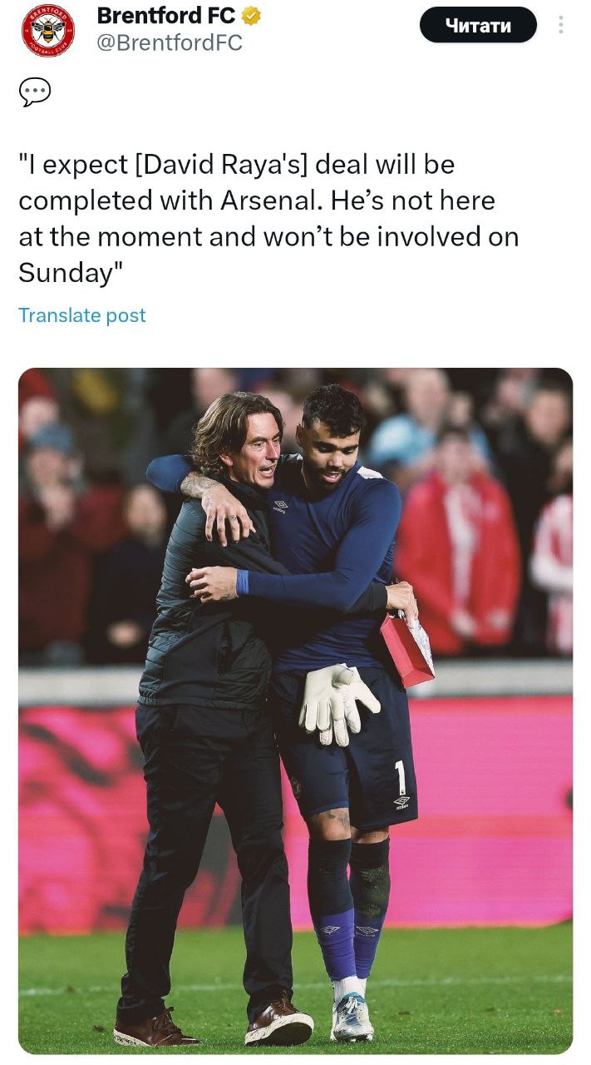The height and width of the screenshot is (1065, 591).
Task: Open the three-dot more options menu
Action: pyautogui.click(x=561, y=25)
